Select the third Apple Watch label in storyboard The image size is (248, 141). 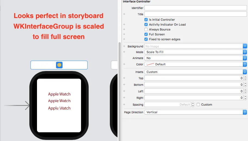tap(59, 108)
